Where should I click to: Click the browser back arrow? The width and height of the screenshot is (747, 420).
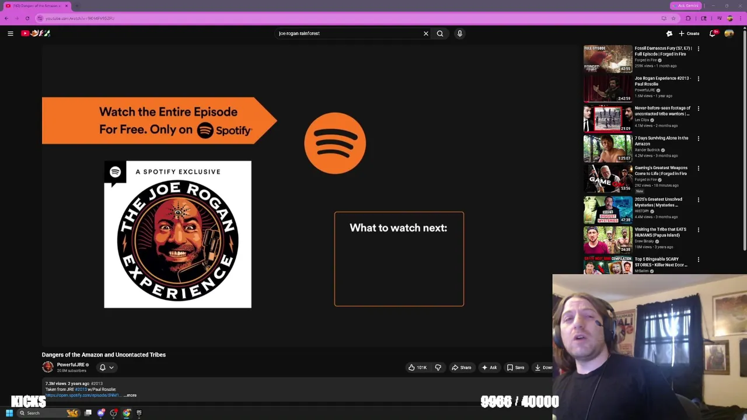click(6, 18)
